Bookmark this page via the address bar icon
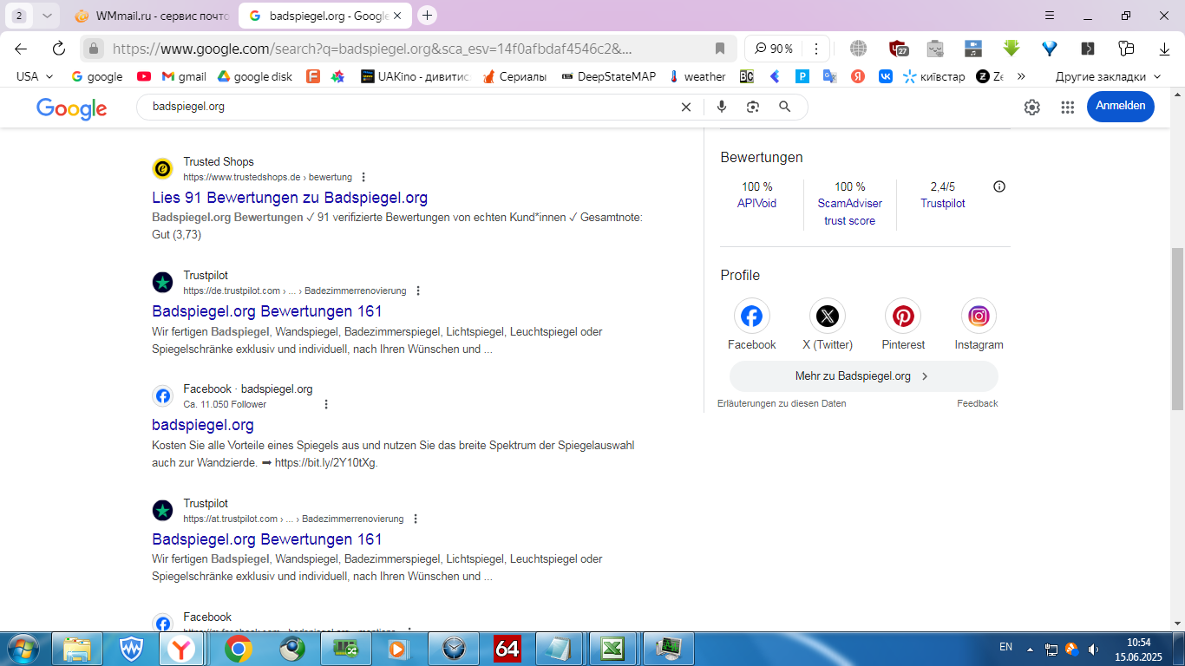Image resolution: width=1185 pixels, height=666 pixels. click(719, 49)
